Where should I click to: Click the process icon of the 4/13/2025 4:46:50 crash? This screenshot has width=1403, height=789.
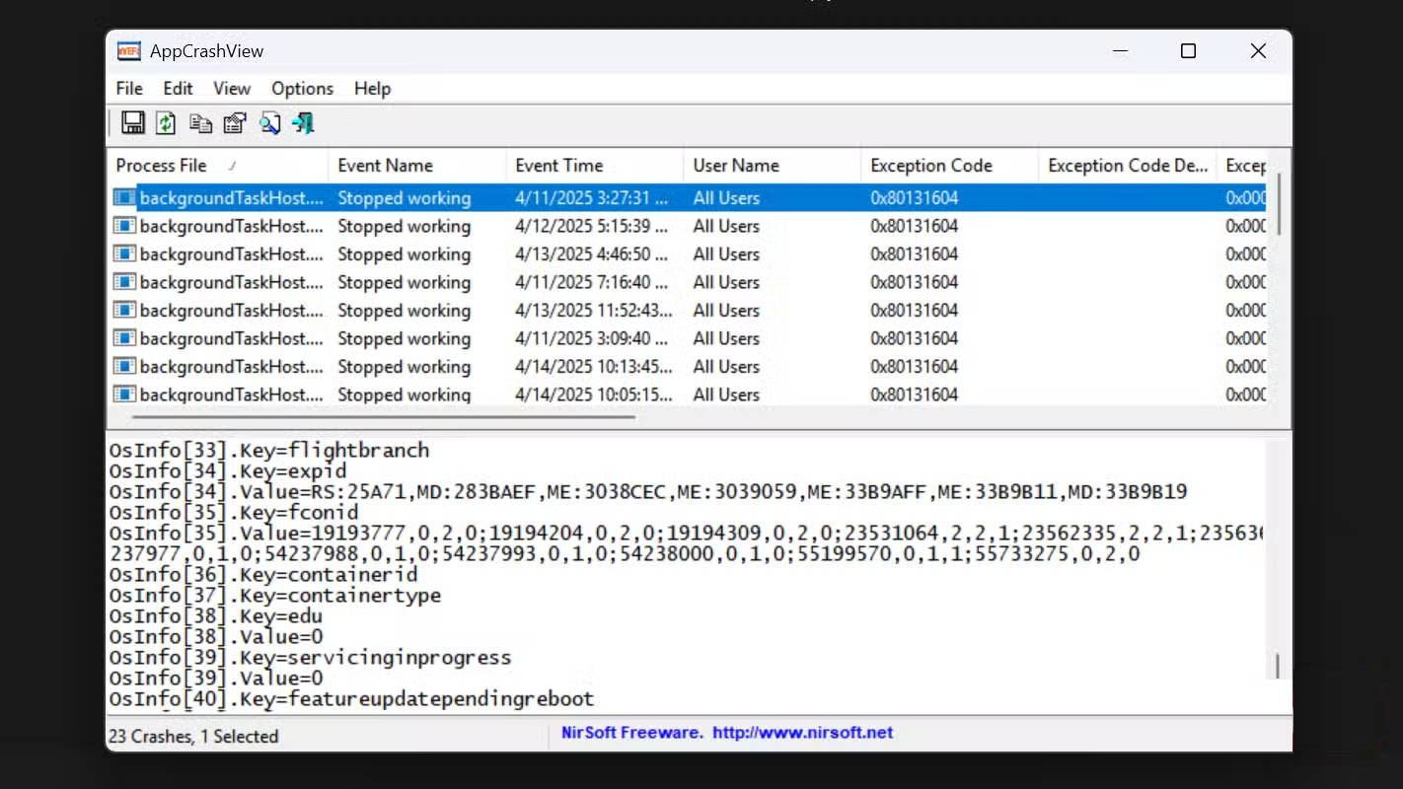[124, 254]
